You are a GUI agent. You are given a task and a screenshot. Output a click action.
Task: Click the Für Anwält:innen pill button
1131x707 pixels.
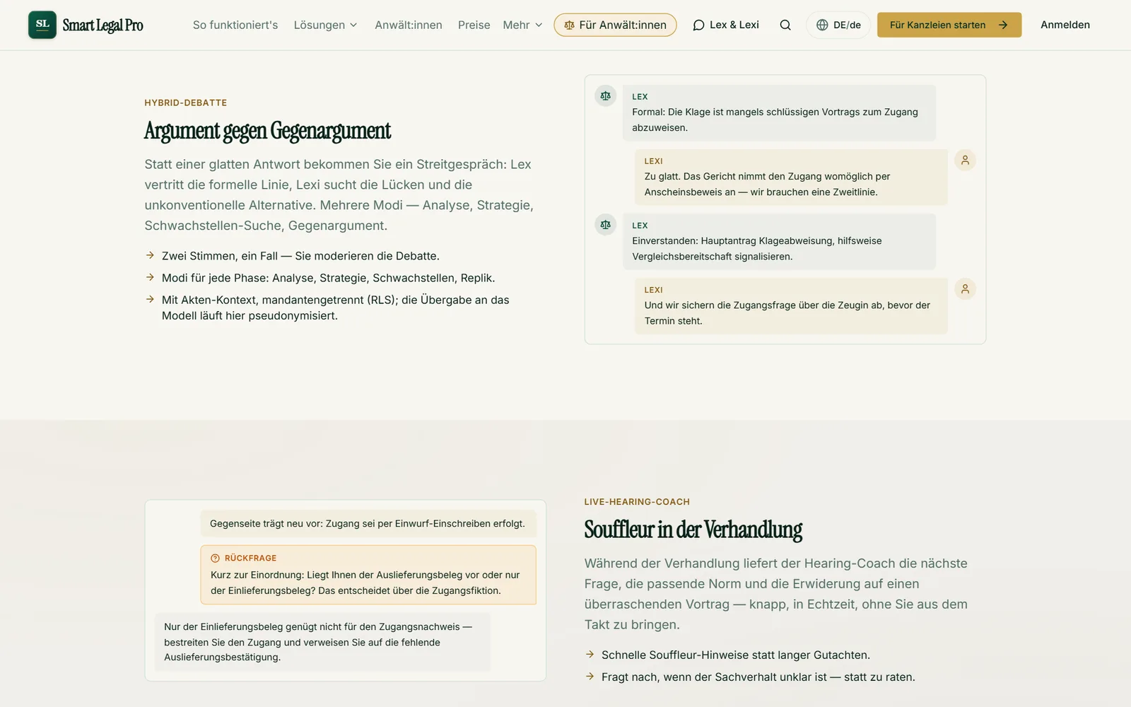615,25
